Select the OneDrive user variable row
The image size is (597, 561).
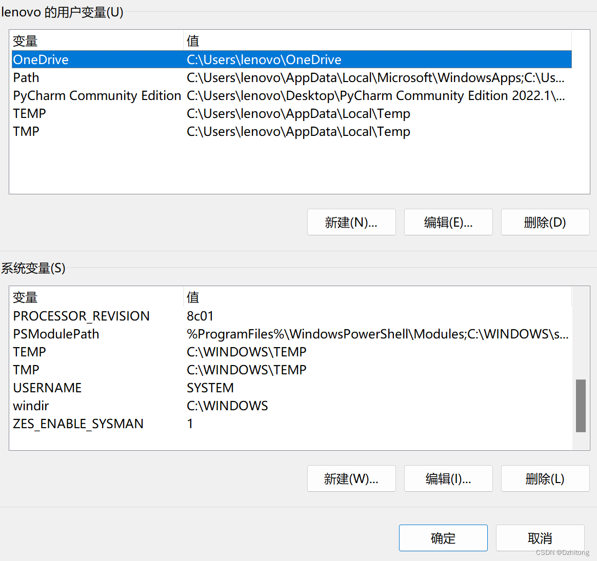click(292, 59)
